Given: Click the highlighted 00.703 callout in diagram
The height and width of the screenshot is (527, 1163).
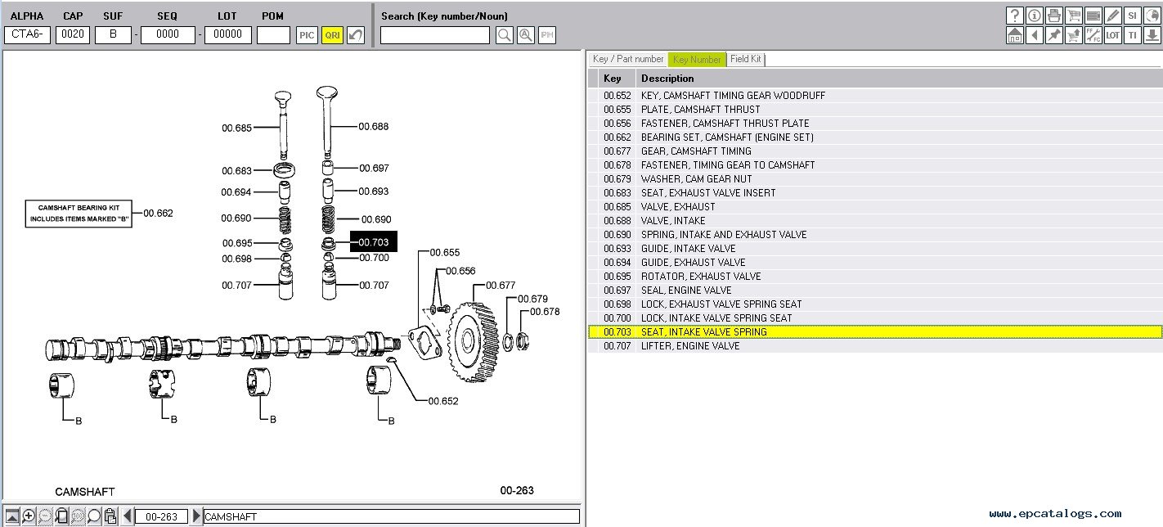Looking at the screenshot, I should click(374, 241).
